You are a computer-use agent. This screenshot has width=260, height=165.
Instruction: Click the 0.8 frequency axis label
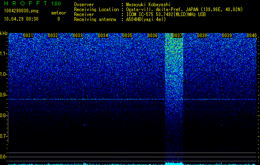tap(3, 115)
